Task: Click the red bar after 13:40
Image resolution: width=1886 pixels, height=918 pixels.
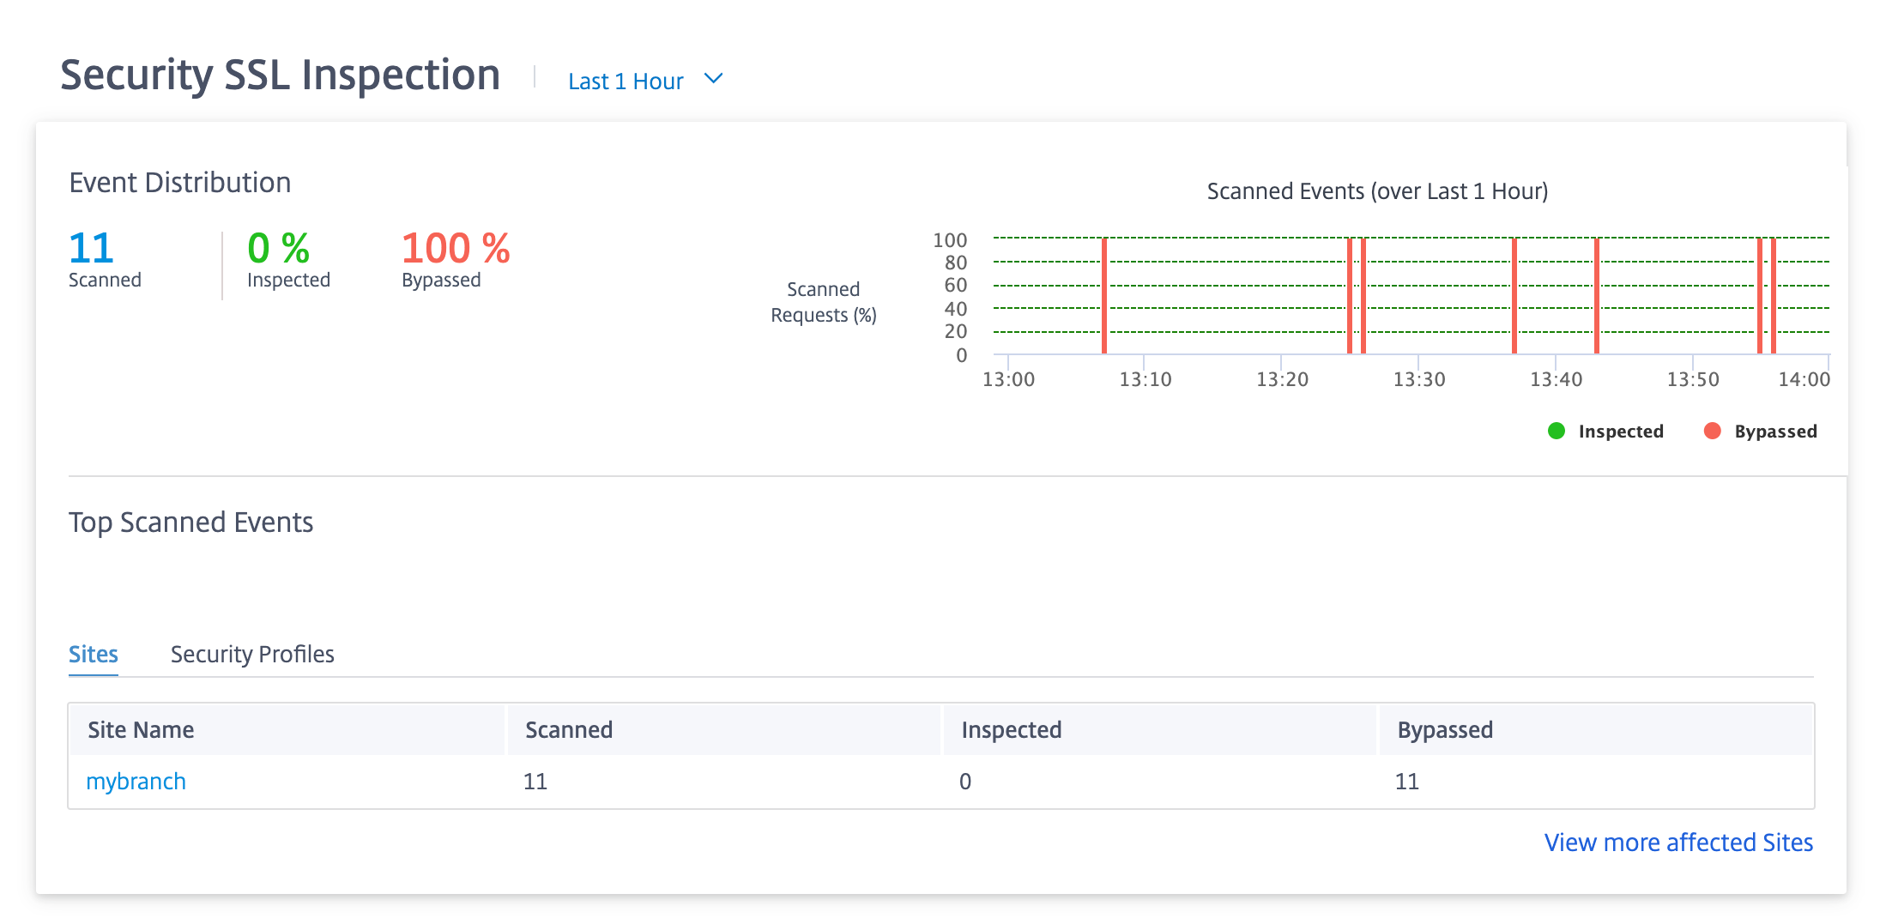Action: pos(1597,295)
